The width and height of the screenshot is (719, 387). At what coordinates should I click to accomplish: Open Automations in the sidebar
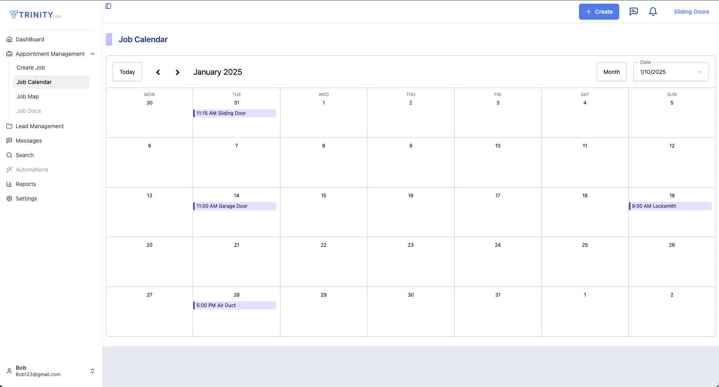tap(32, 170)
